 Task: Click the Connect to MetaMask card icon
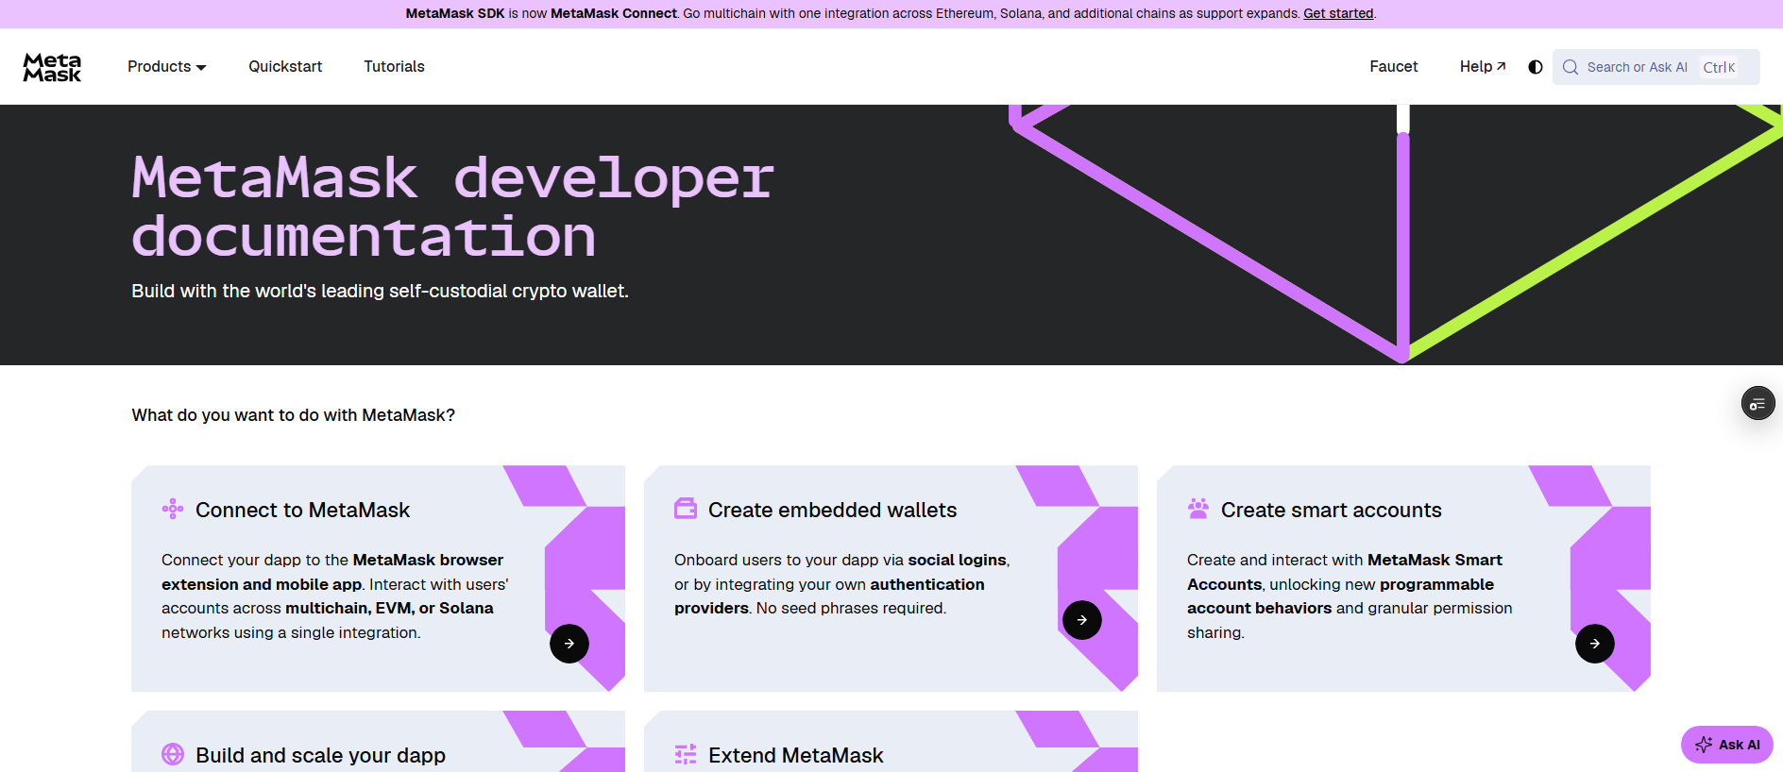pyautogui.click(x=173, y=510)
